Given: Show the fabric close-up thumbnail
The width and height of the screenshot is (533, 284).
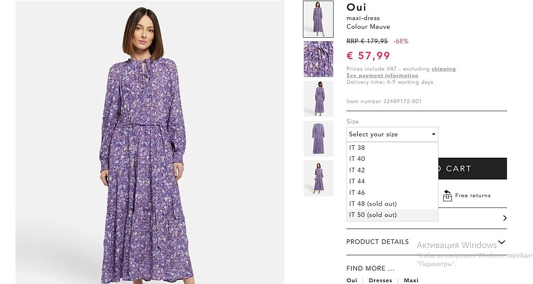Looking at the screenshot, I should 318,59.
